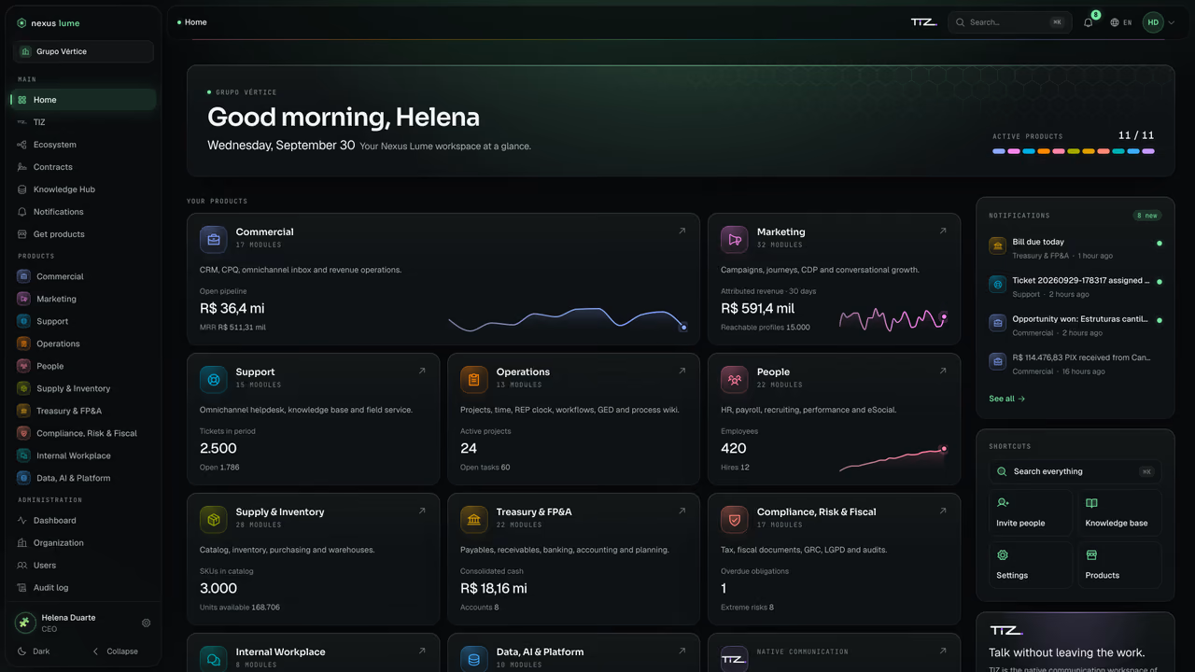The height and width of the screenshot is (672, 1195).
Task: Open the 'Opportunity won: Estruturas' notification
Action: point(1075,326)
